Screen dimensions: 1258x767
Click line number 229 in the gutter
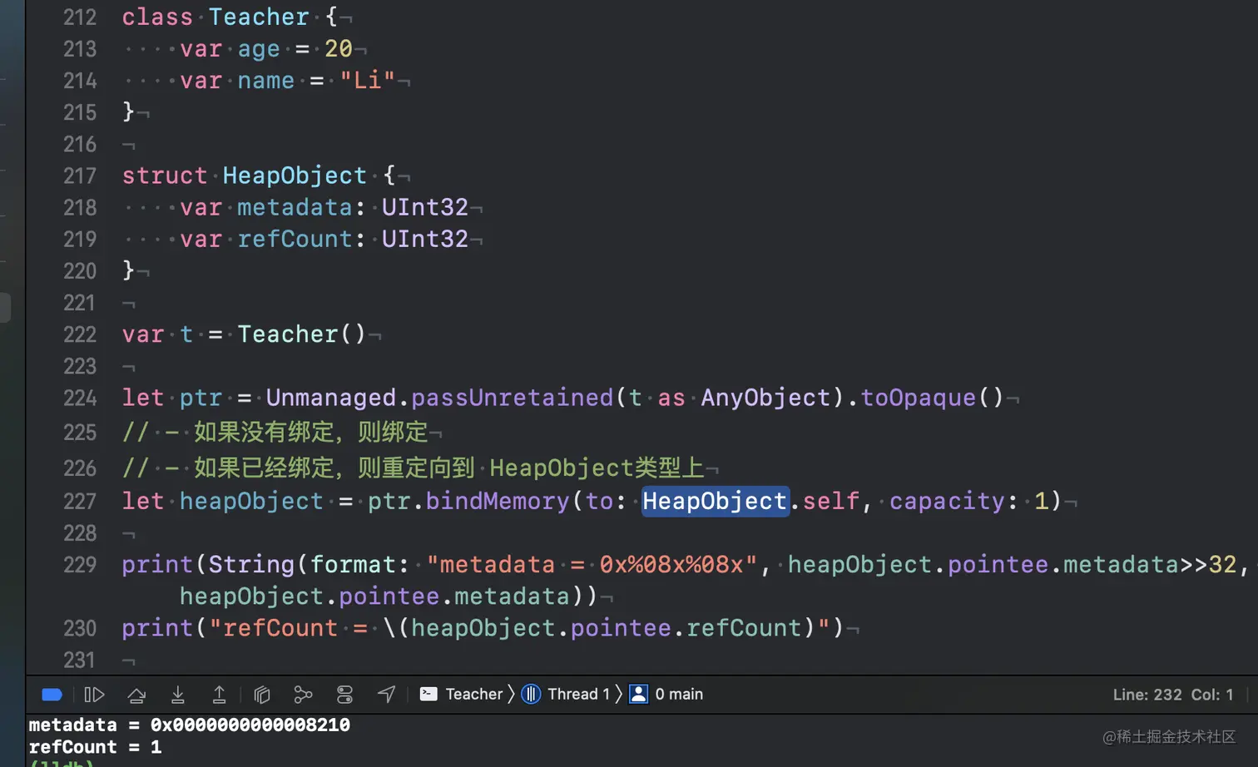pyautogui.click(x=80, y=565)
